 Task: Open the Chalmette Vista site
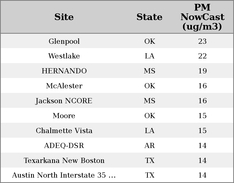64,131
